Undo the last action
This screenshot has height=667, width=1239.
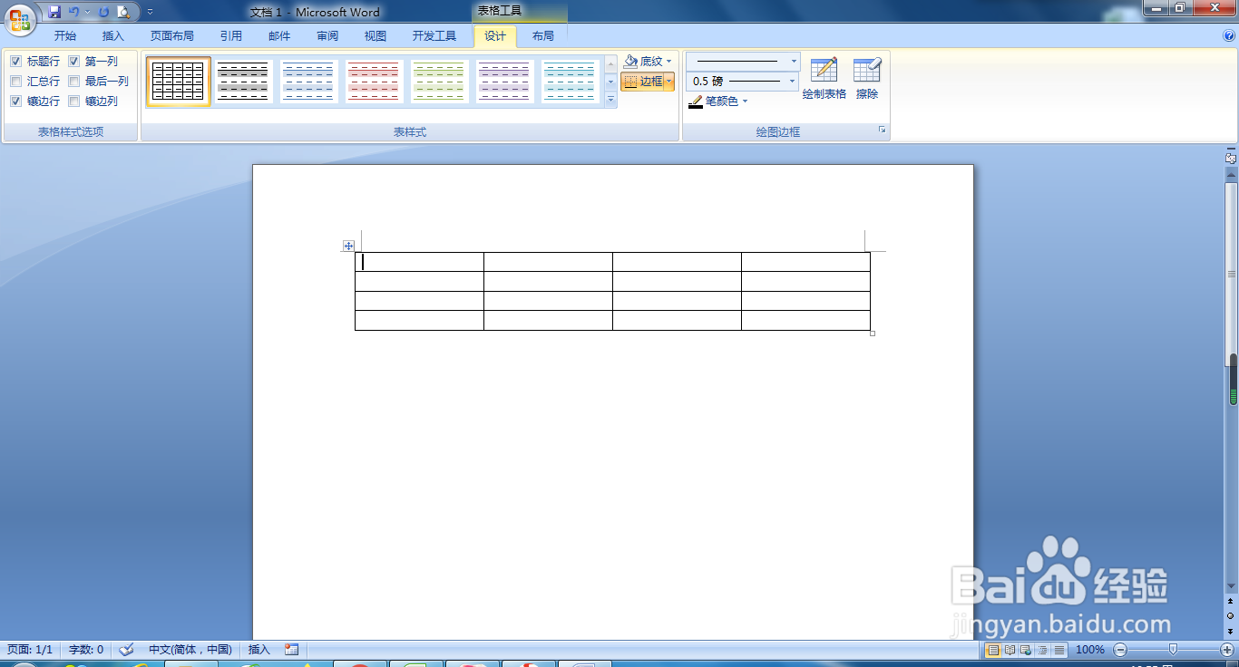click(74, 12)
